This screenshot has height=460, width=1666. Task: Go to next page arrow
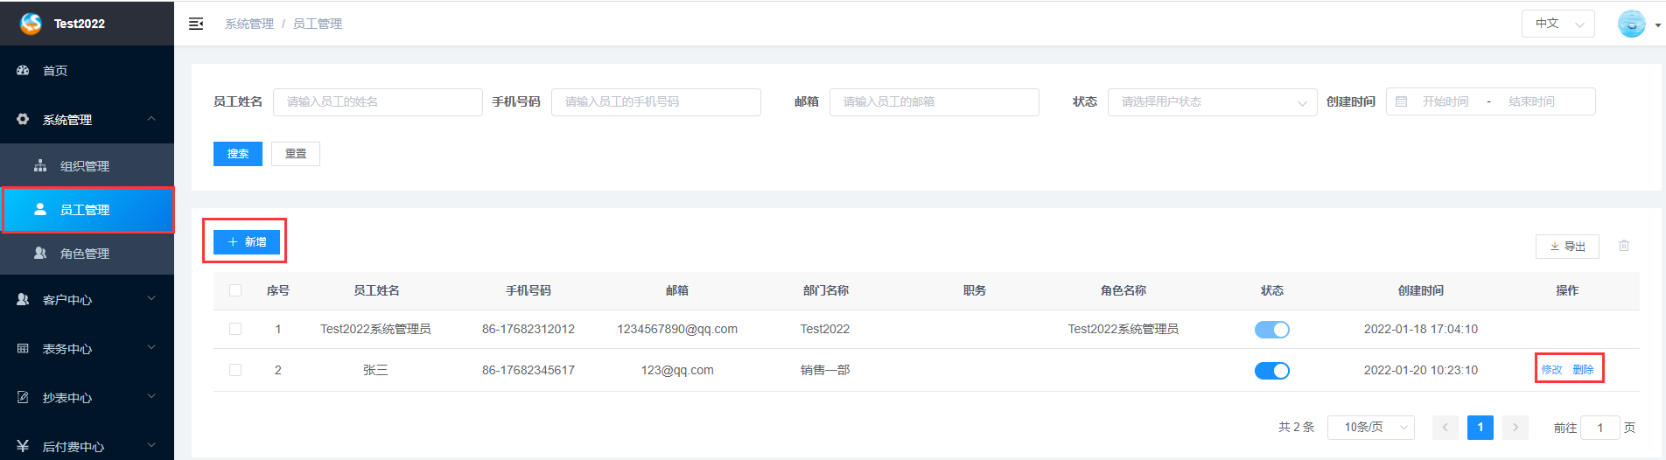click(x=1515, y=427)
